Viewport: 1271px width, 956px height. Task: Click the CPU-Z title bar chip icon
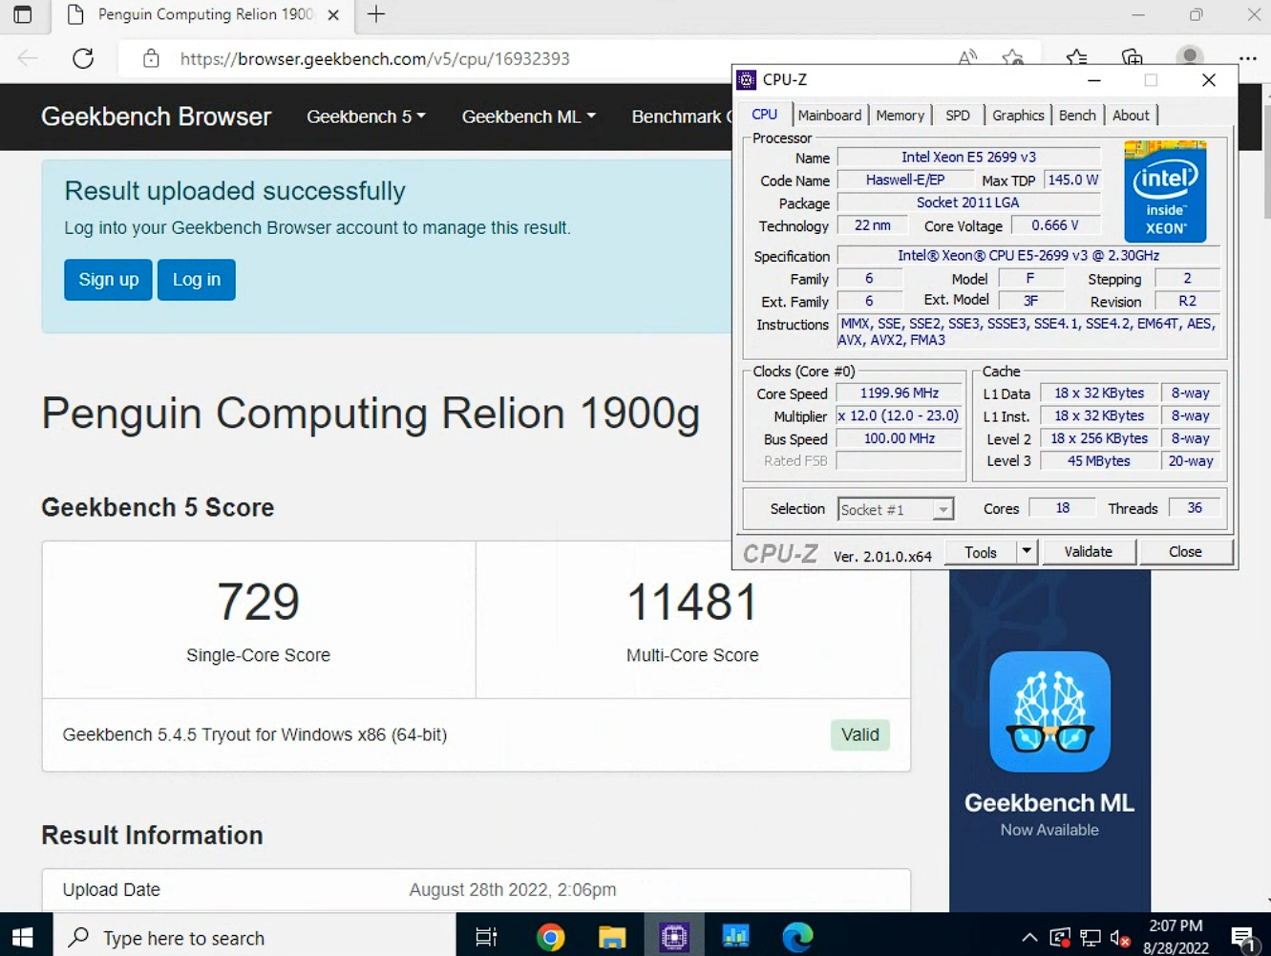(x=747, y=80)
